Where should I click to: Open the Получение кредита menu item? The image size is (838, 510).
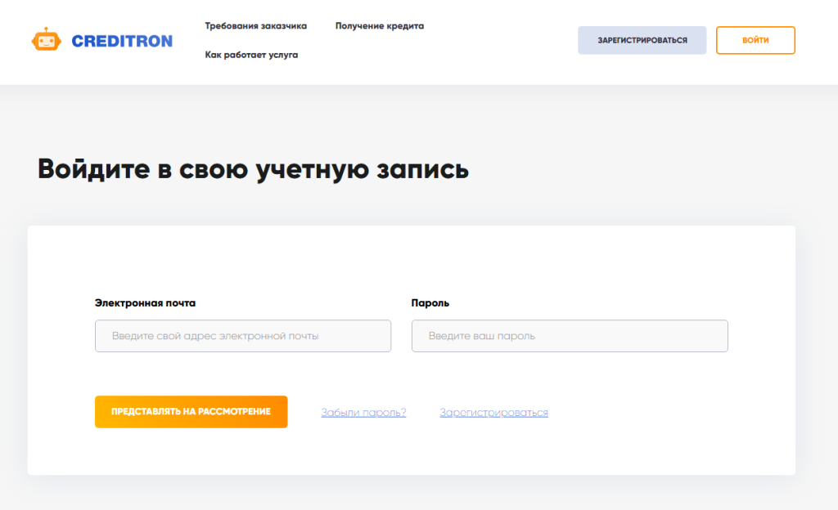pyautogui.click(x=380, y=25)
